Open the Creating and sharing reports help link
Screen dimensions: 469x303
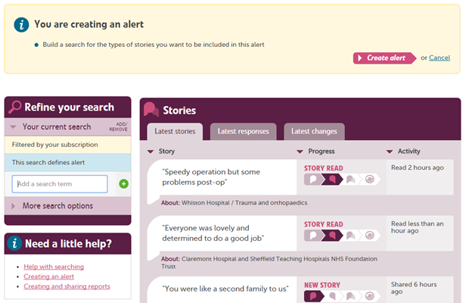tap(67, 286)
